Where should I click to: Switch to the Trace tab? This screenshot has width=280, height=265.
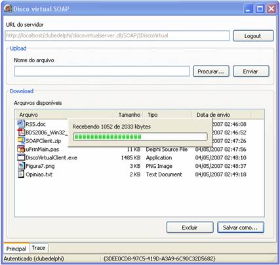point(39,248)
